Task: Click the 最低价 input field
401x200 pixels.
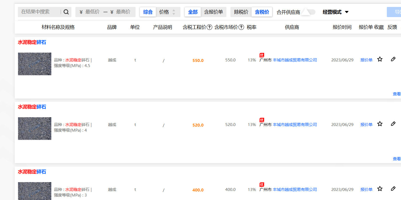Action: click(x=92, y=12)
